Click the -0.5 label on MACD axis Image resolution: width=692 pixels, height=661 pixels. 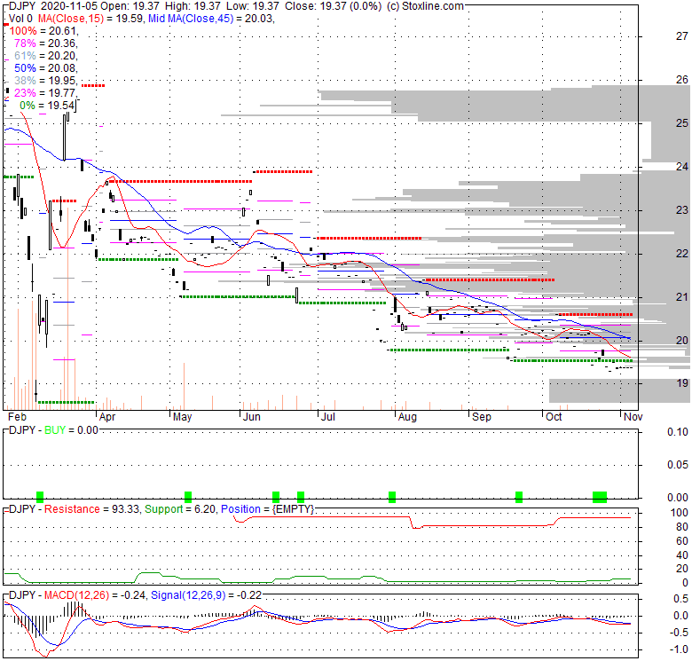click(680, 633)
